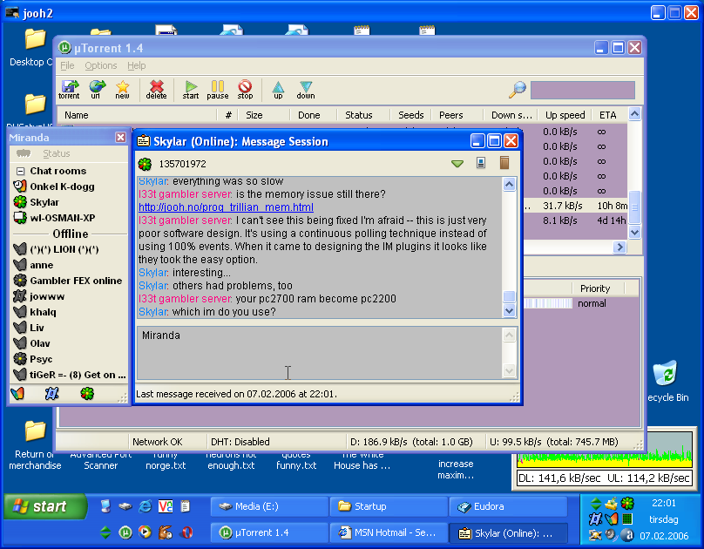Launch Internet Explorer from quick launch
The image size is (704, 549).
click(x=145, y=507)
